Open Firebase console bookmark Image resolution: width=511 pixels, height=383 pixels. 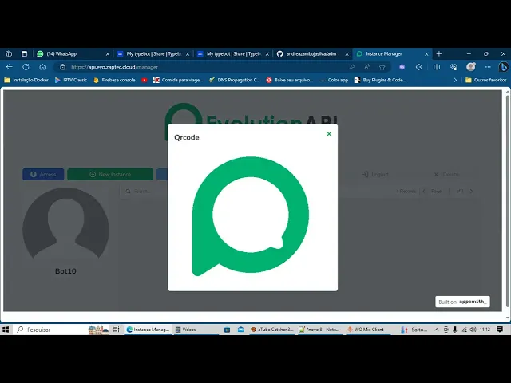(114, 80)
